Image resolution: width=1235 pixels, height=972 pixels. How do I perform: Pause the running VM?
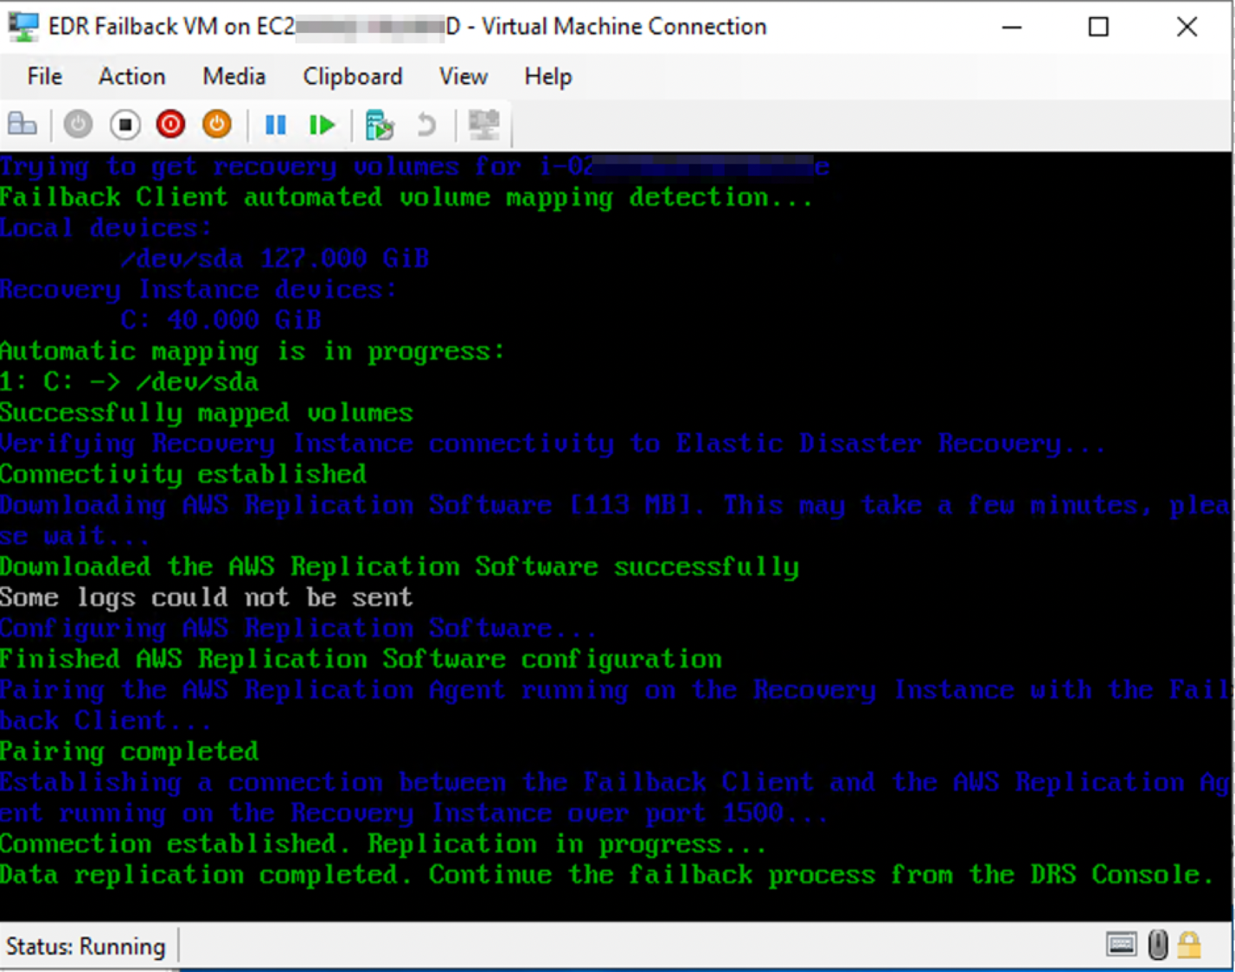275,125
